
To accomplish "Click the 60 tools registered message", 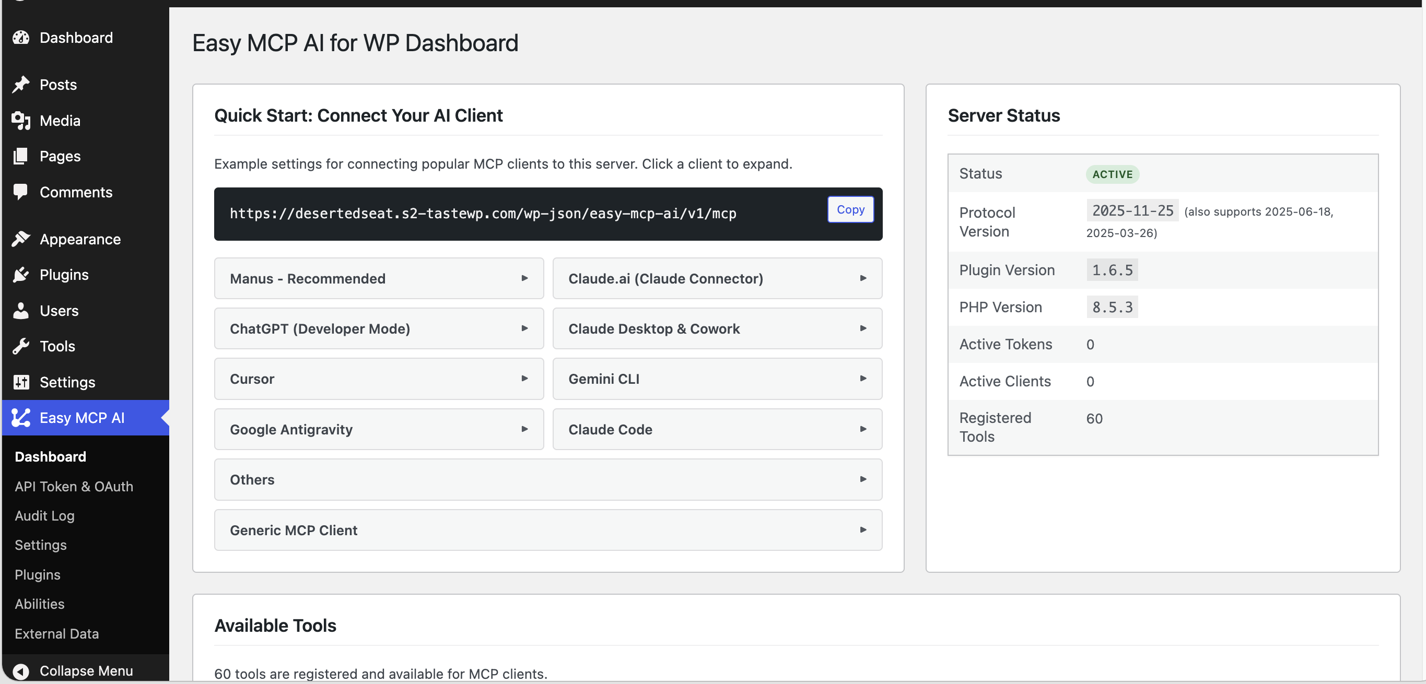I will coord(381,674).
